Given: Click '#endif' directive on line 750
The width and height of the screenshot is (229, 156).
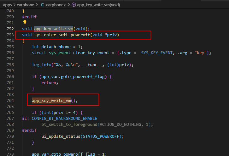Looking at the screenshot, I should (x=29, y=17).
